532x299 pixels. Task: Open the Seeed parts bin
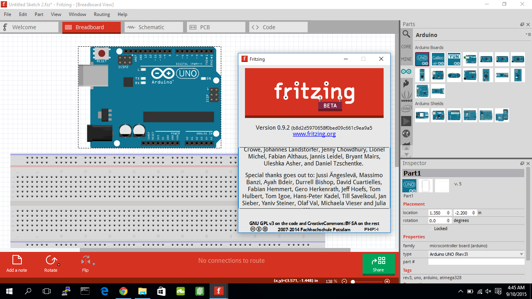406,96
